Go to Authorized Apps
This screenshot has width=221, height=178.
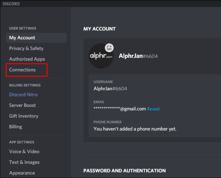click(27, 59)
